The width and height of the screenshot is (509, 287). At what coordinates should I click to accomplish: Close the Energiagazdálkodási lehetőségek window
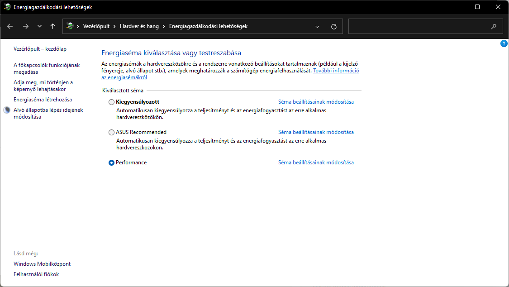[x=498, y=7]
